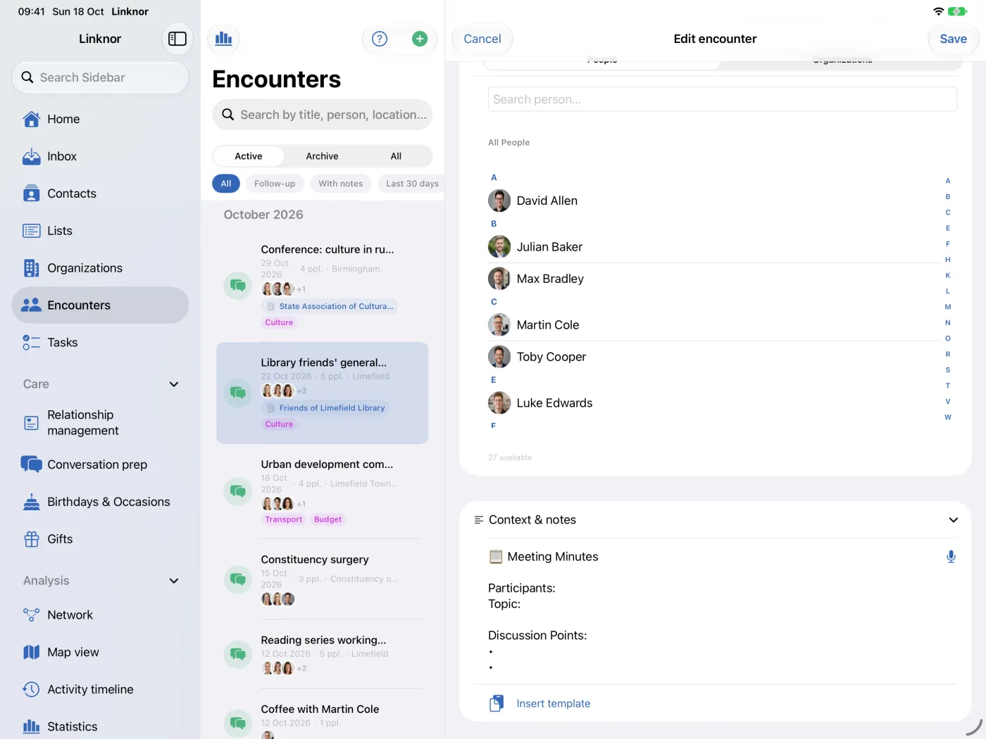This screenshot has height=739, width=986.
Task: Enable the With notes filter chip
Action: point(341,184)
